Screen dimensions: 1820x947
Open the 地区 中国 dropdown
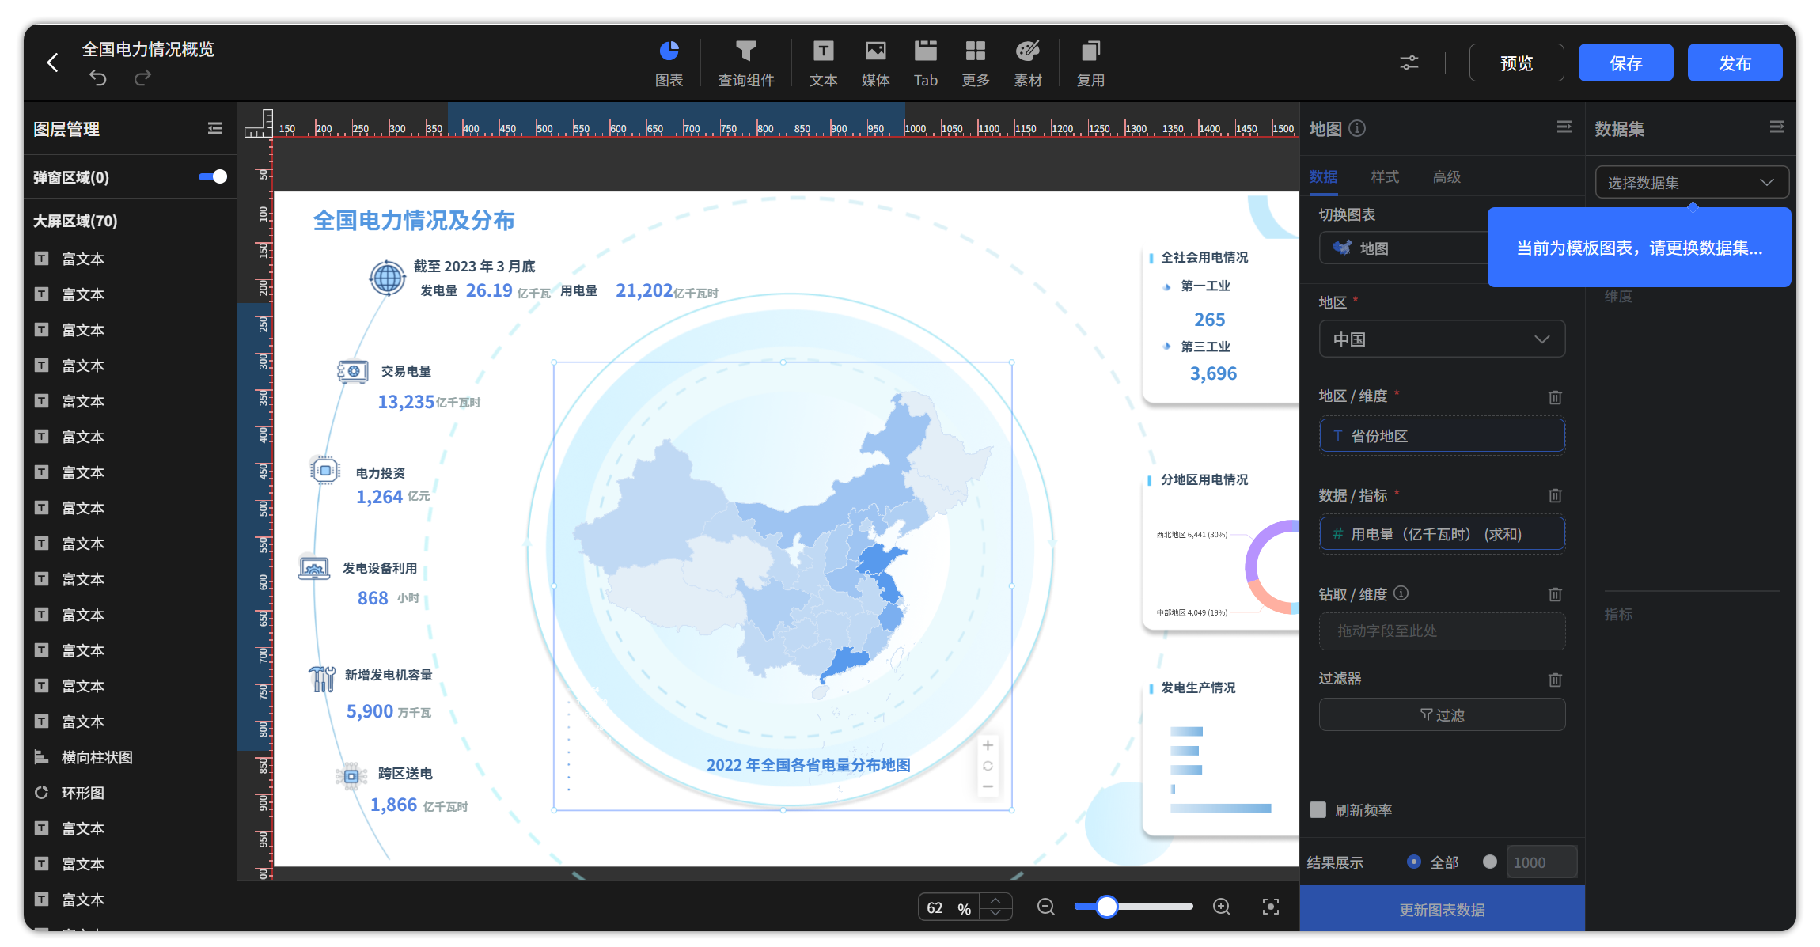1442,339
